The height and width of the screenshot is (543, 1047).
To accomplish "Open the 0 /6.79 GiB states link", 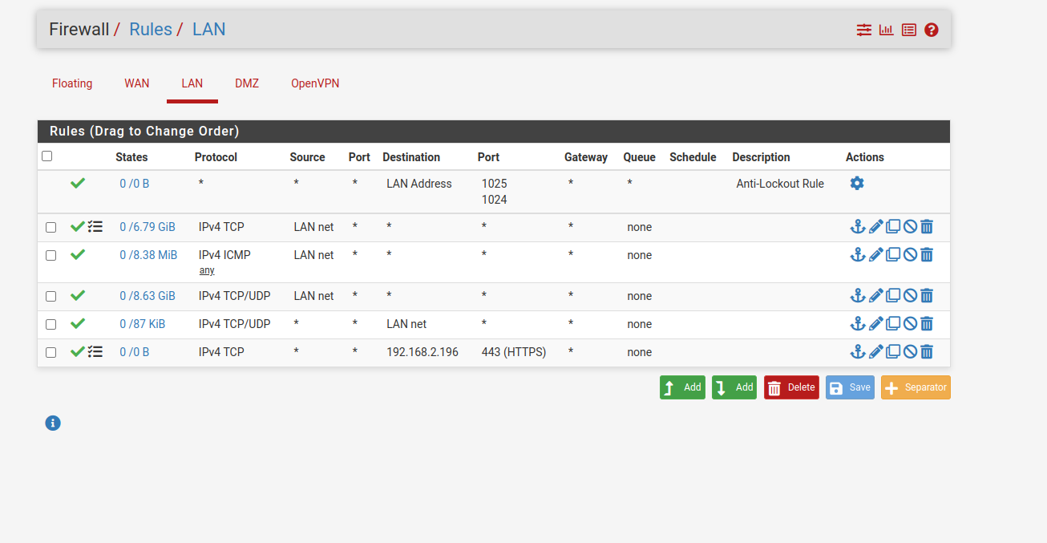I will [x=148, y=227].
